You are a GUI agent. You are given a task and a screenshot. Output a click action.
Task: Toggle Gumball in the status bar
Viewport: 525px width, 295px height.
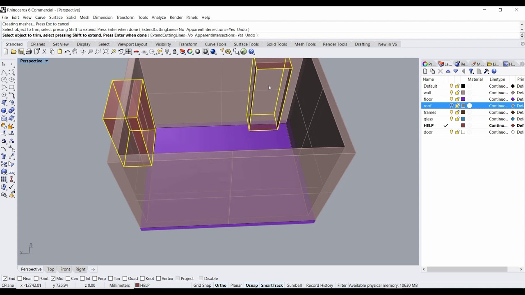click(294, 285)
